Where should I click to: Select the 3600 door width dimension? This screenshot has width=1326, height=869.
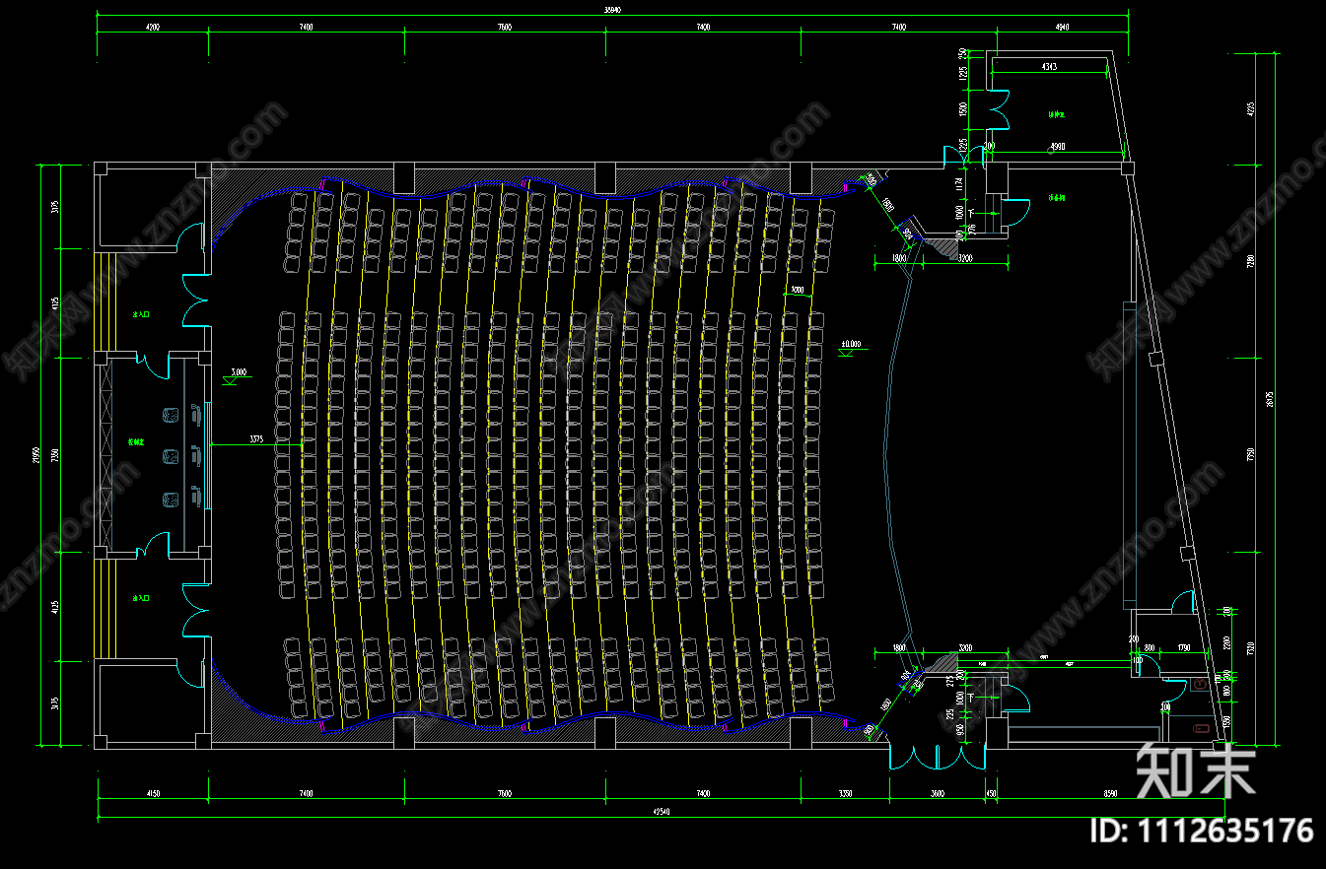click(x=938, y=793)
